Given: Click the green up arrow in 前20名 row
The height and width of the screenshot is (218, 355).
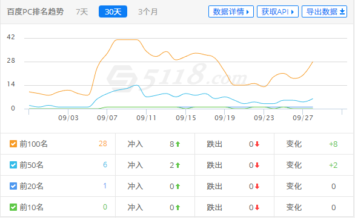Looking at the screenshot, I should click(x=177, y=187).
